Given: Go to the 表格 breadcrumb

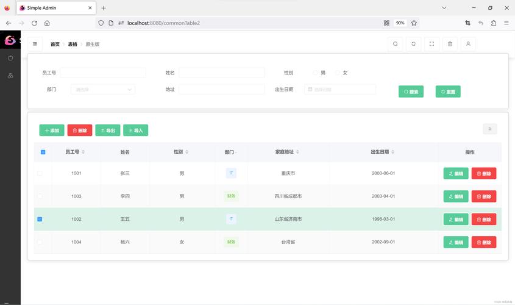Looking at the screenshot, I should coord(73,44).
